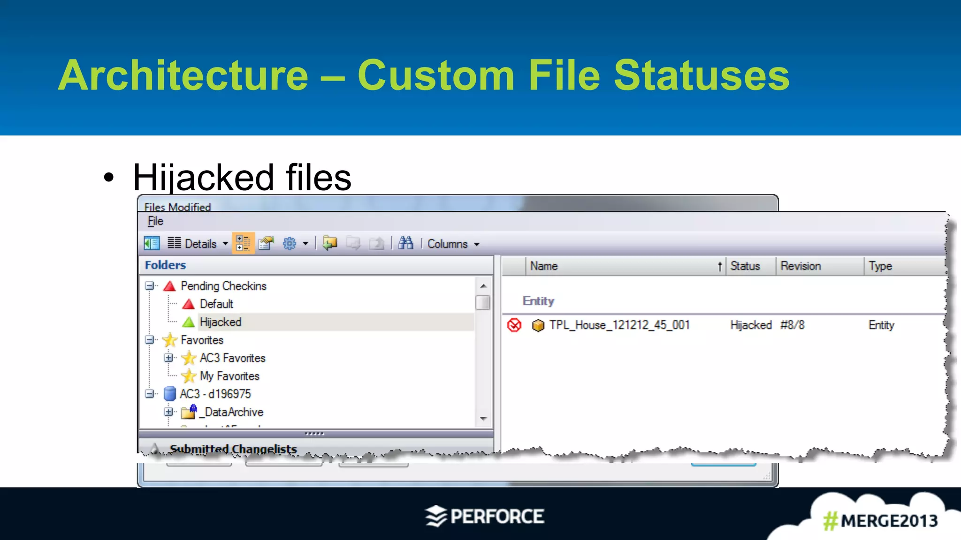Click the folder with green arrow icon
Viewport: 961px width, 540px height.
pos(330,243)
